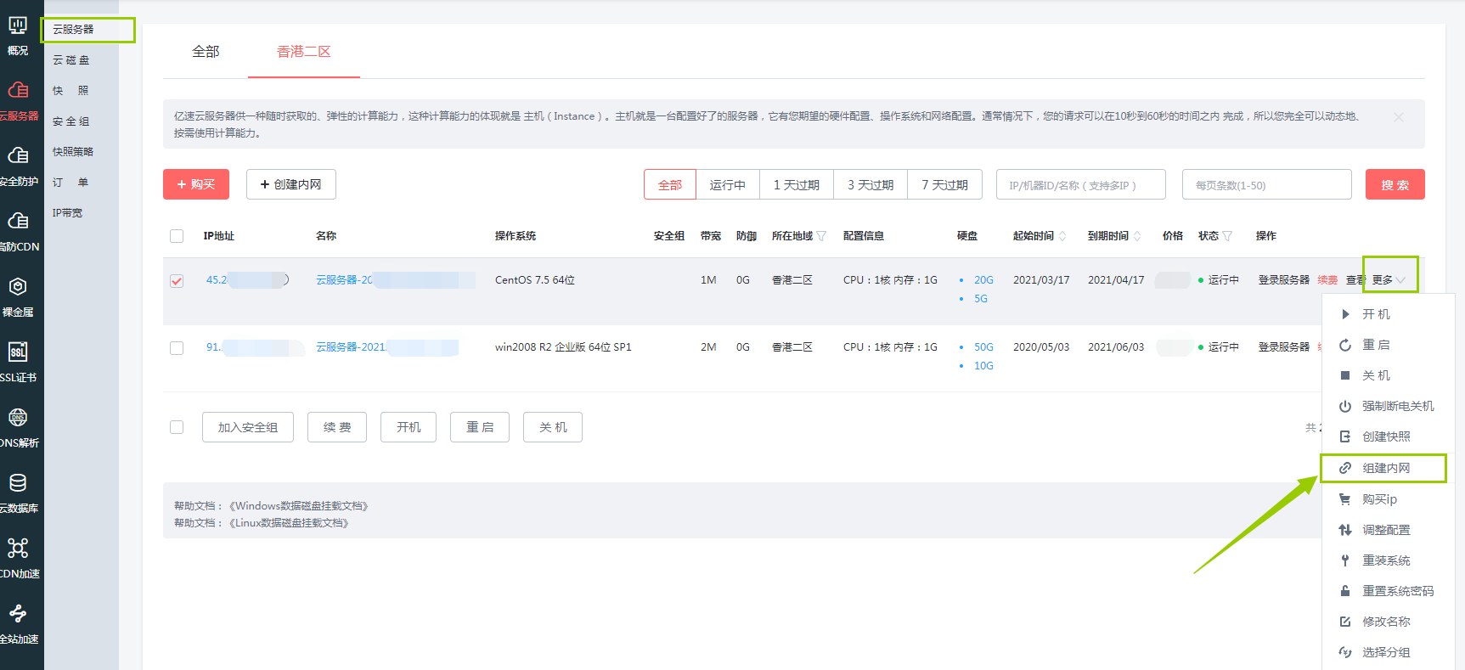Viewport: 1465px width, 670px height.
Task: Open 云磁盘 in the submenu
Action: coord(71,60)
